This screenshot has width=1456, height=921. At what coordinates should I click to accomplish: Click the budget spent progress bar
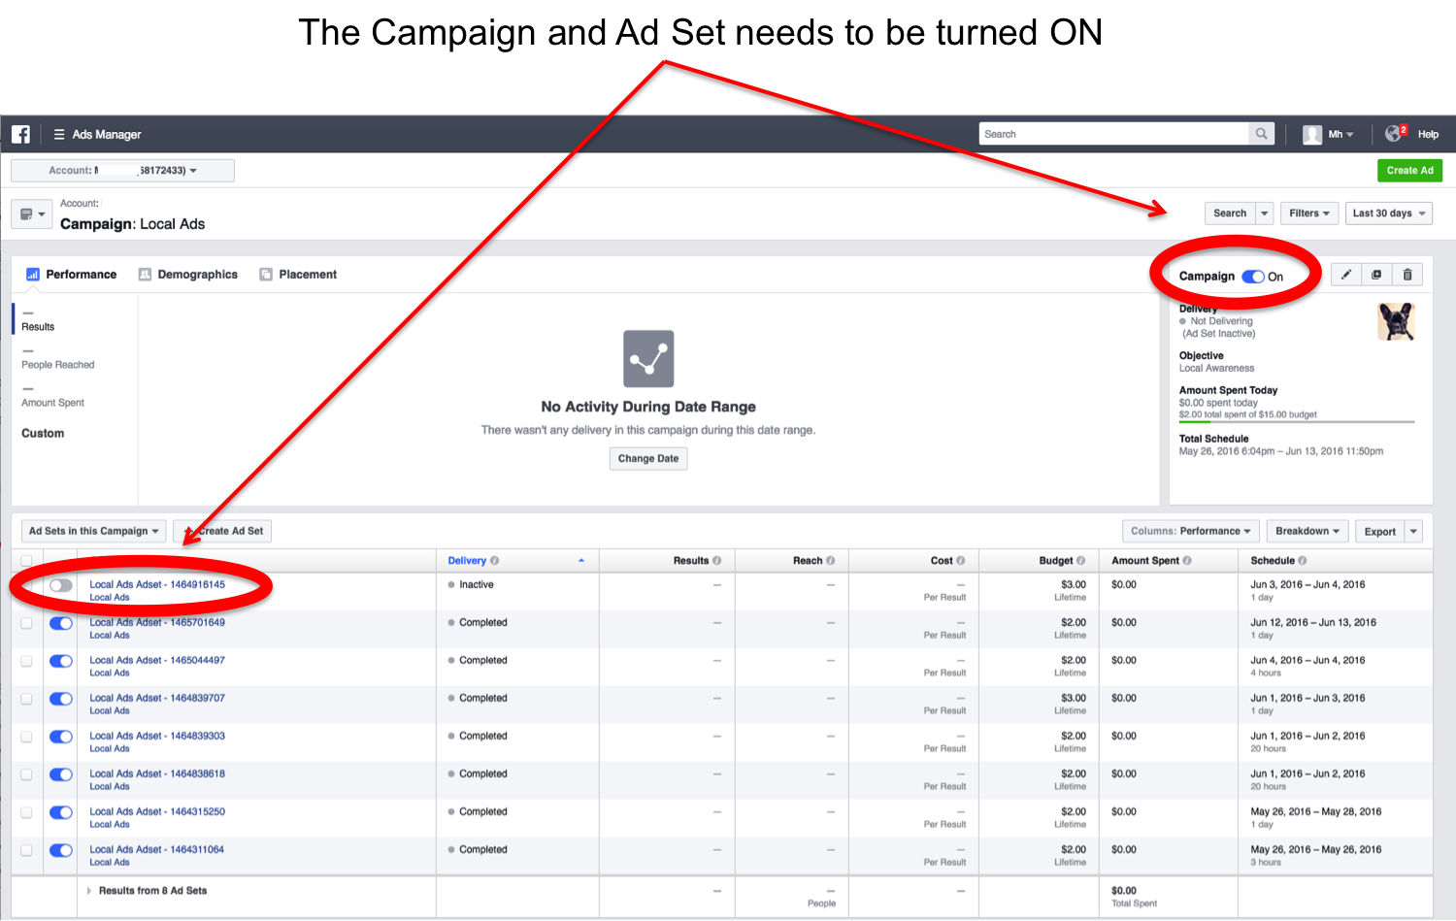click(1297, 422)
